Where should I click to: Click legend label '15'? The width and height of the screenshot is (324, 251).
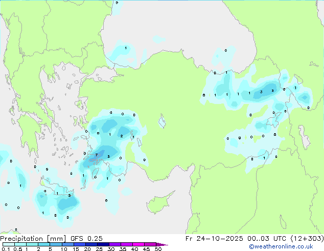tap(76, 249)
